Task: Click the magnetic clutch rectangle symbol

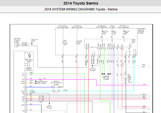Action: (29, 65)
